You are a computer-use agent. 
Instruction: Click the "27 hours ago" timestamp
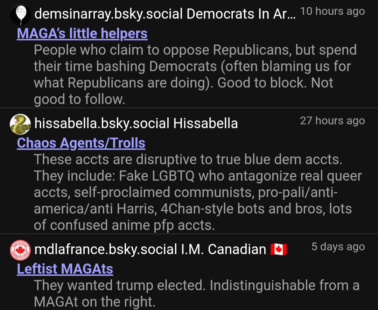click(x=332, y=121)
